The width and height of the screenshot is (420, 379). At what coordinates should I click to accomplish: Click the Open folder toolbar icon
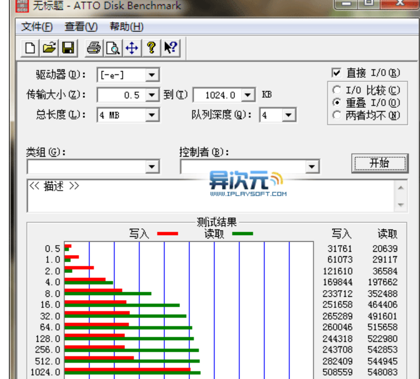(x=49, y=48)
